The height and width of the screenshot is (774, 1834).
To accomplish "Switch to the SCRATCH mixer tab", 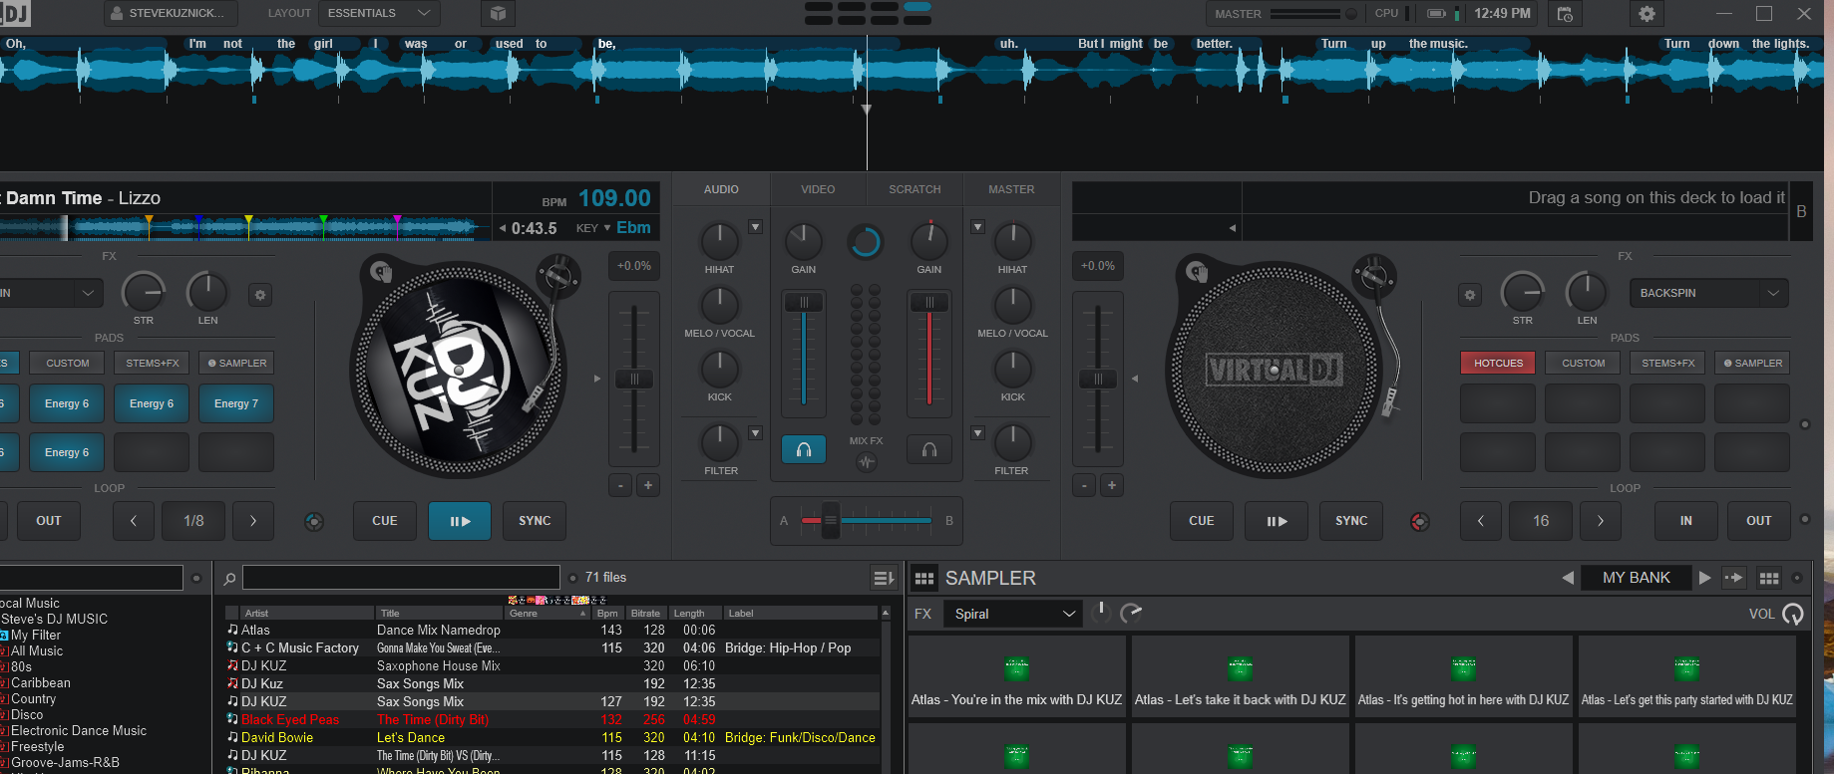I will tap(915, 189).
